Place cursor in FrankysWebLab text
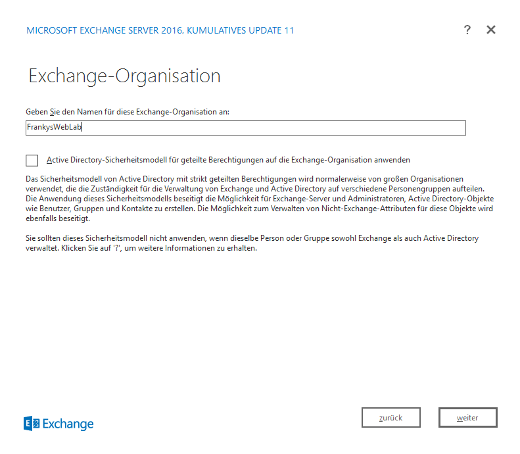This screenshot has height=454, width=520. pos(54,127)
